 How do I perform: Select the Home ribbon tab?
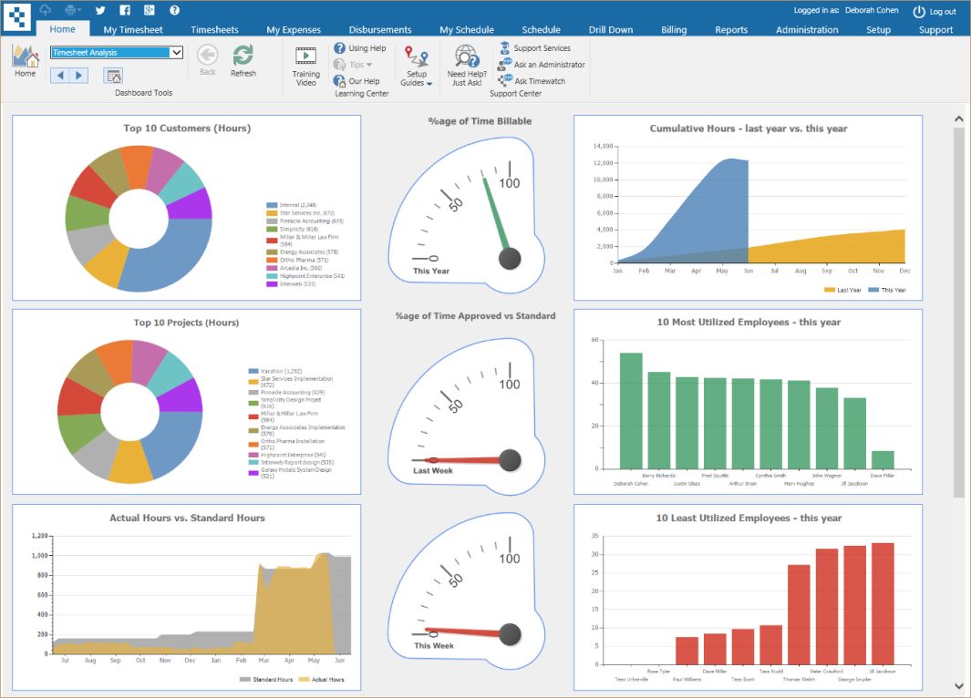[63, 29]
